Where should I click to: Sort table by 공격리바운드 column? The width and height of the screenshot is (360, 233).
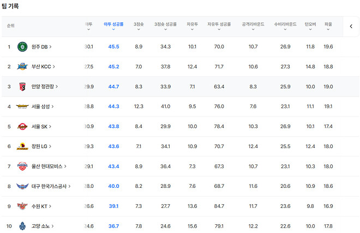point(253,25)
